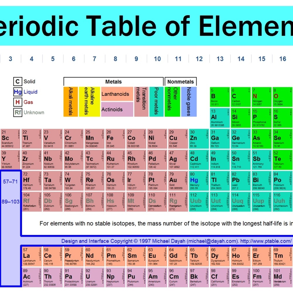Click the Liquid state legend box marked Hg
The image size is (293, 293).
click(x=18, y=92)
